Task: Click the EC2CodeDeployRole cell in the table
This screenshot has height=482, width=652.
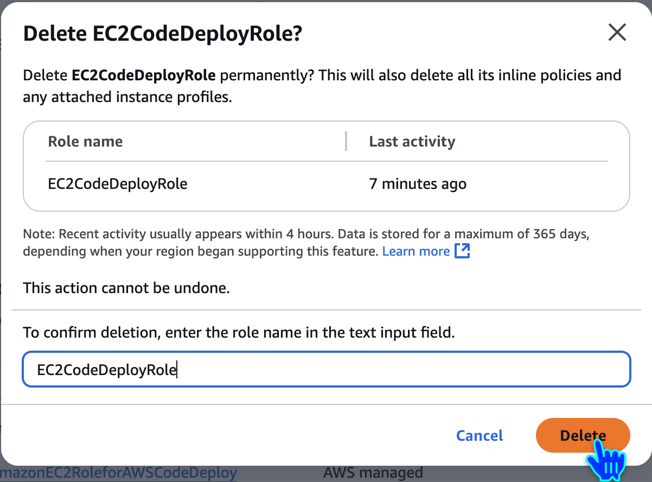Action: coord(118,184)
